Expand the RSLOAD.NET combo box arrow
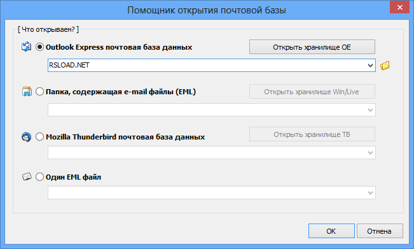414x249 pixels. tap(370, 66)
